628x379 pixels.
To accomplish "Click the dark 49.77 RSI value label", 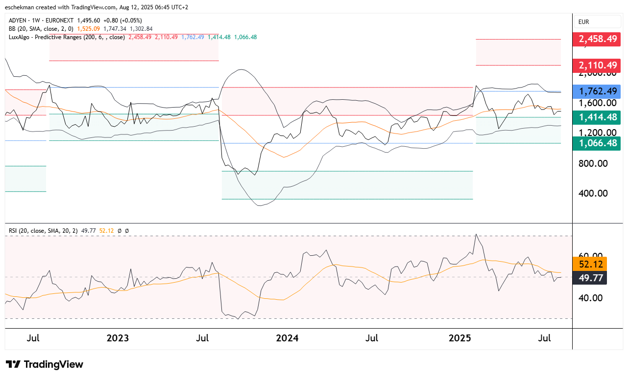I will click(x=589, y=277).
